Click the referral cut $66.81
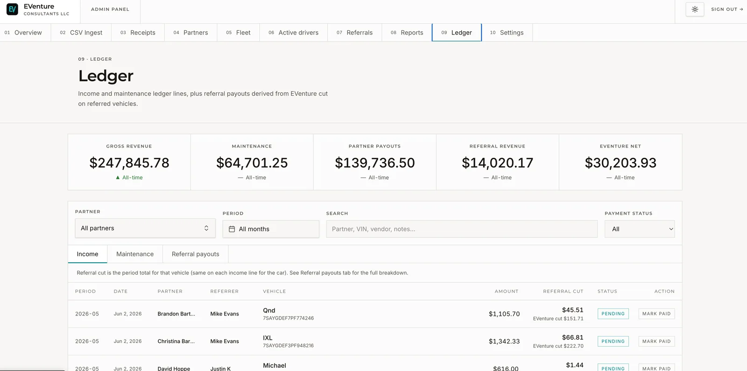This screenshot has height=371, width=747. (573, 337)
